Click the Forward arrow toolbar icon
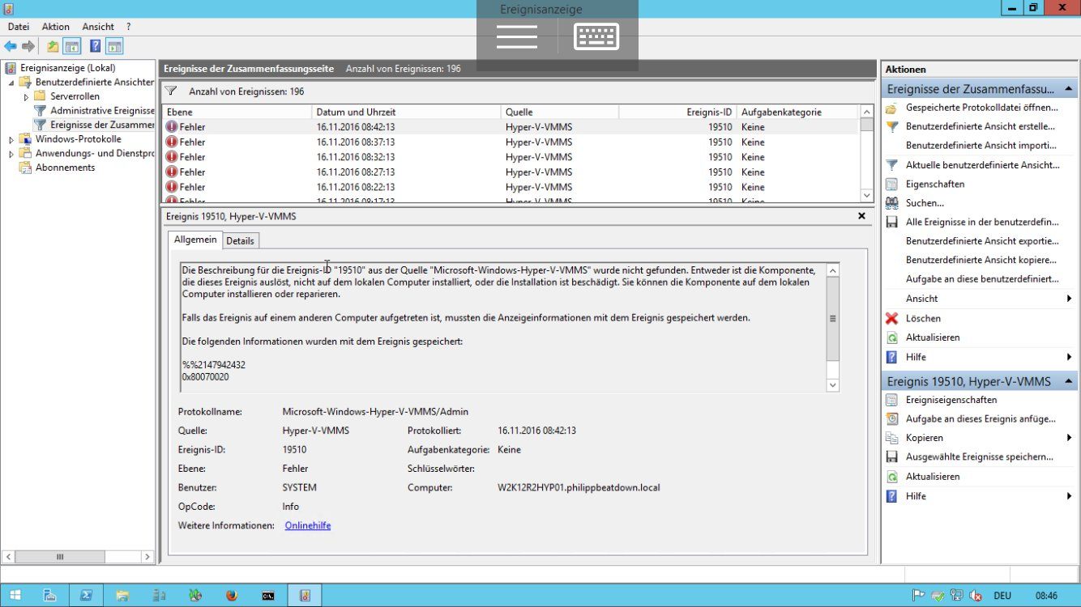 coord(28,47)
